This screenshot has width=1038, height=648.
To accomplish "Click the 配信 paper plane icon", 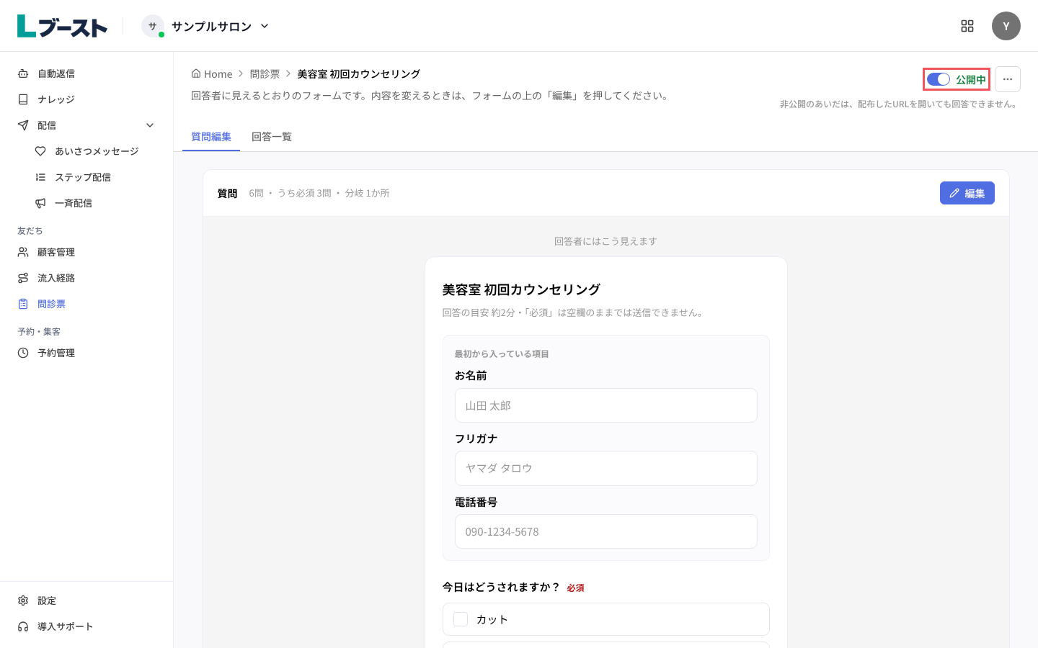I will (23, 125).
